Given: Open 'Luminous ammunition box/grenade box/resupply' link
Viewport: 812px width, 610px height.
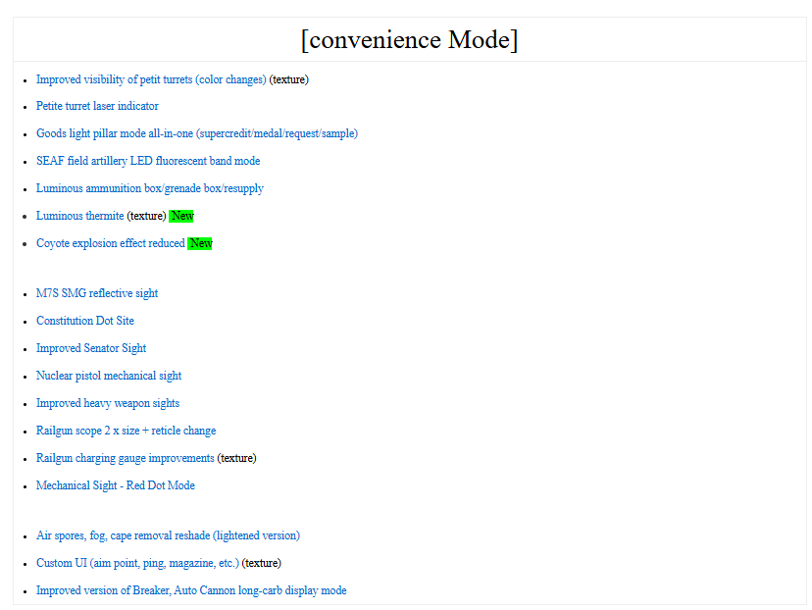Looking at the screenshot, I should click(x=150, y=188).
